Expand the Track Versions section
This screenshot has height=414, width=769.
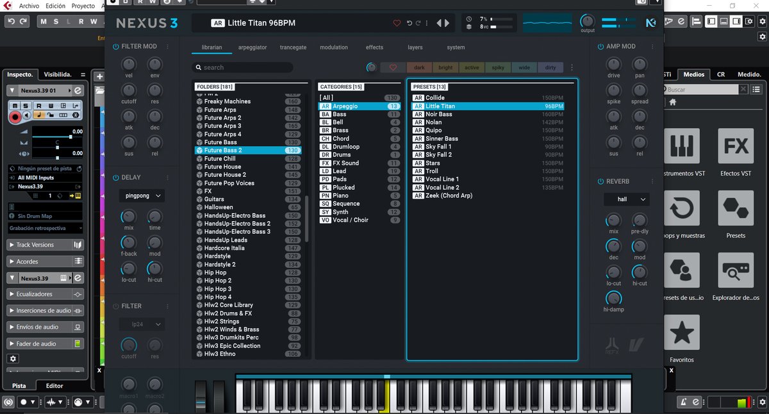tap(45, 245)
